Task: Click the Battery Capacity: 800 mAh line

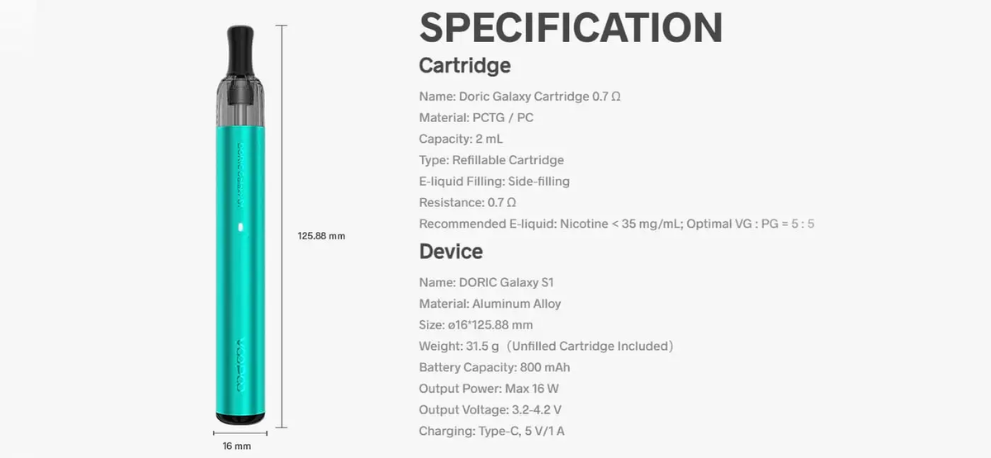Action: pos(494,367)
